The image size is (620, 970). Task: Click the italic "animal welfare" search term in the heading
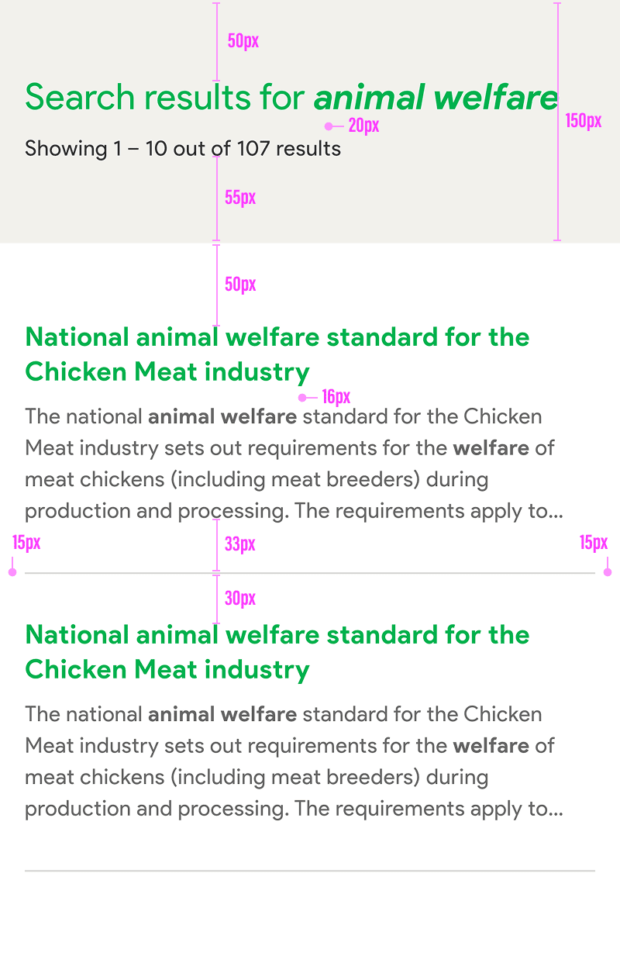point(435,98)
